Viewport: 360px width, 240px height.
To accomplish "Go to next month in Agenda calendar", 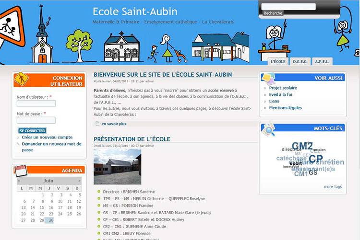I will (79, 181).
